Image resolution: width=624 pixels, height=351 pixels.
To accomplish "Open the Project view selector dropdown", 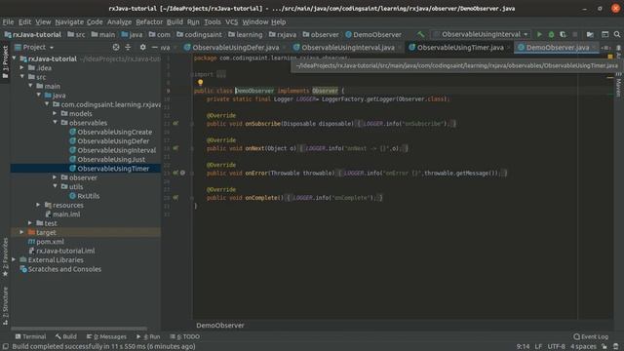I will pos(34,47).
